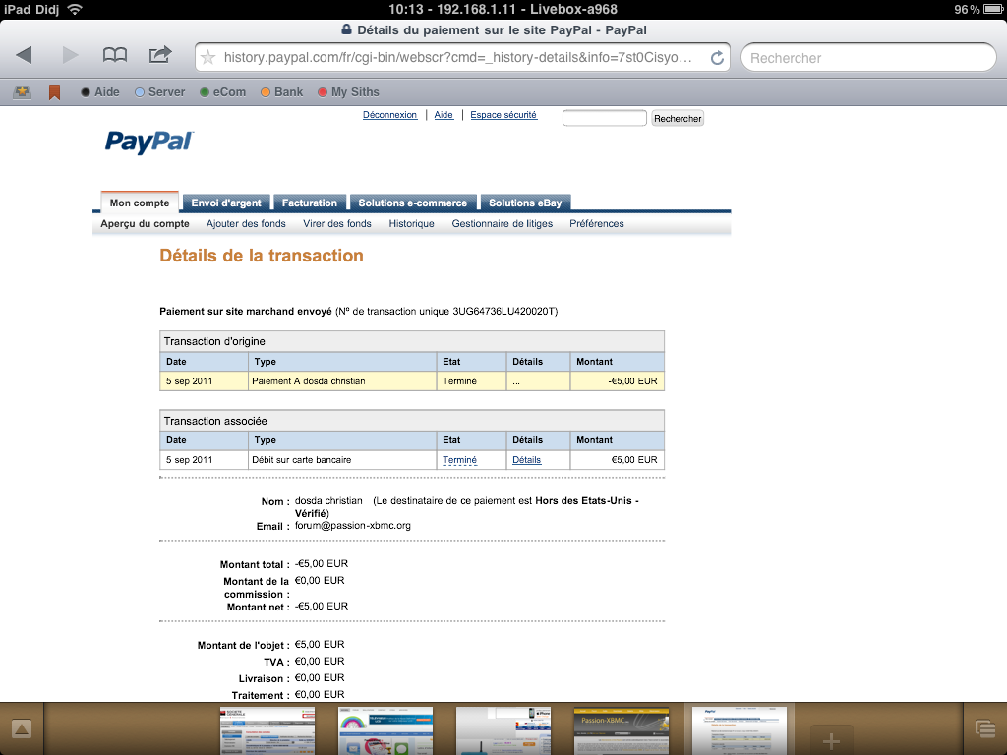Open the tab overview icon at bottom right
Viewport: 1007px width, 755px height.
click(x=985, y=729)
